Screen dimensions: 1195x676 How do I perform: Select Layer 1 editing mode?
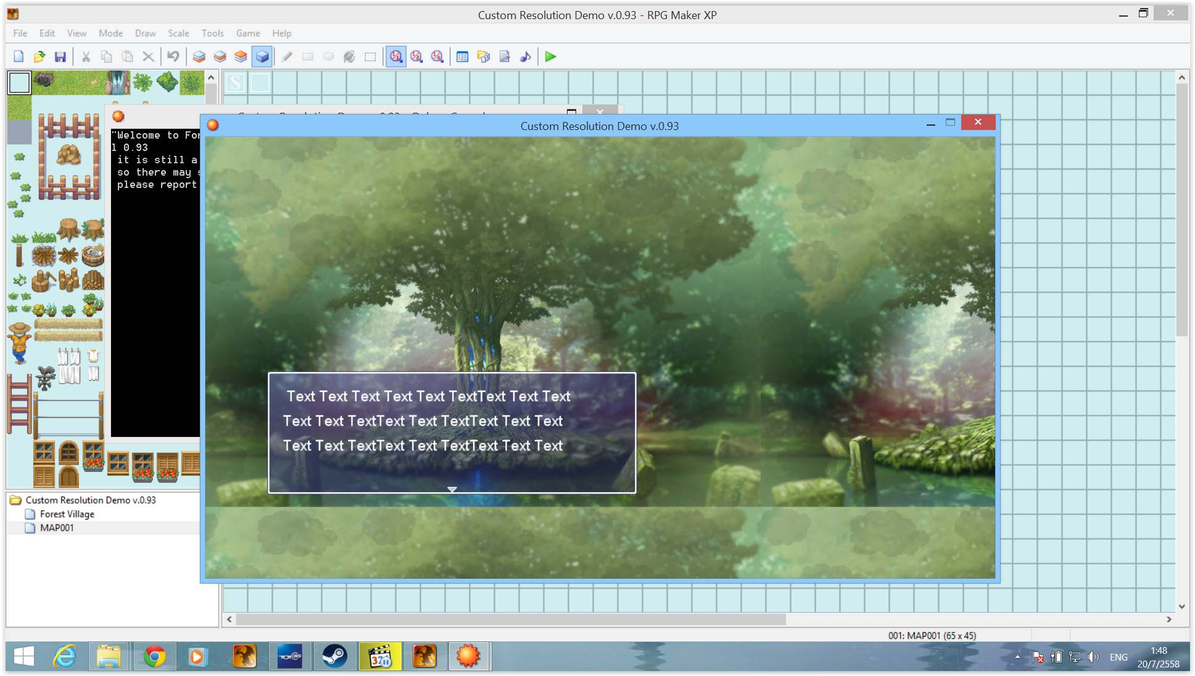coord(199,57)
